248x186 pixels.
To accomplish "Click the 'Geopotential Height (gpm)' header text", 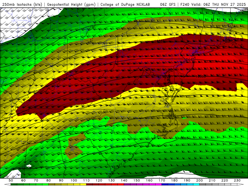I will 71,5.
